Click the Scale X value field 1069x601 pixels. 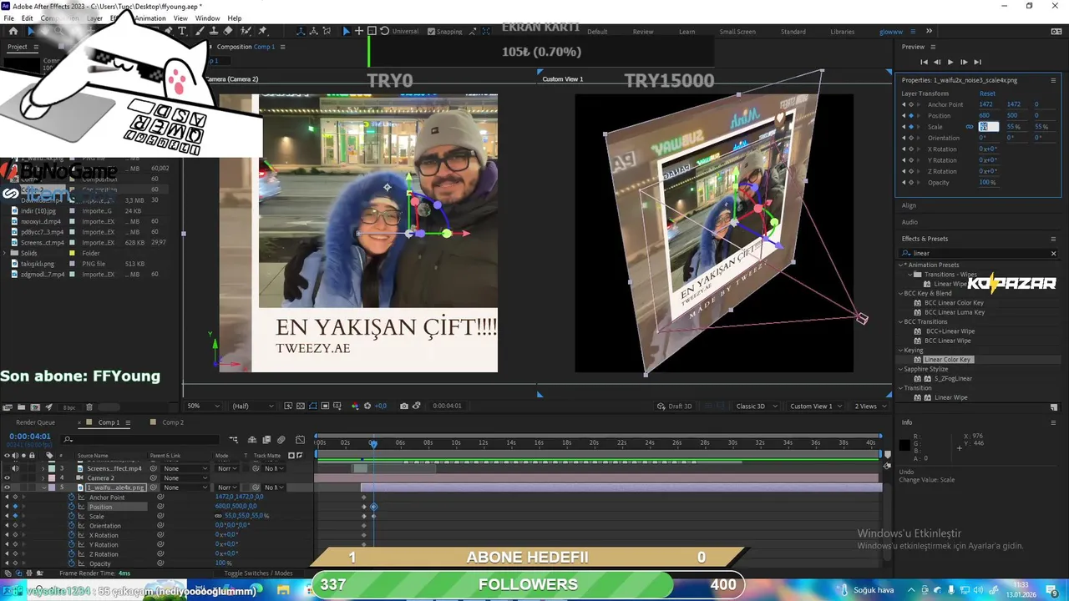tap(988, 127)
